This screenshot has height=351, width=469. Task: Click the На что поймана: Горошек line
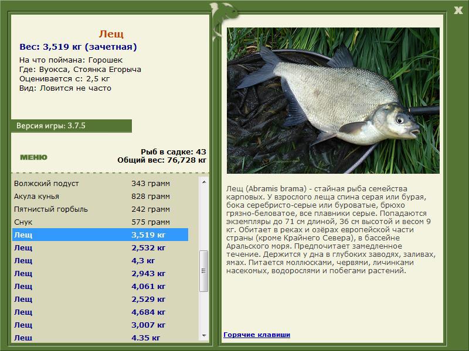[x=71, y=60]
